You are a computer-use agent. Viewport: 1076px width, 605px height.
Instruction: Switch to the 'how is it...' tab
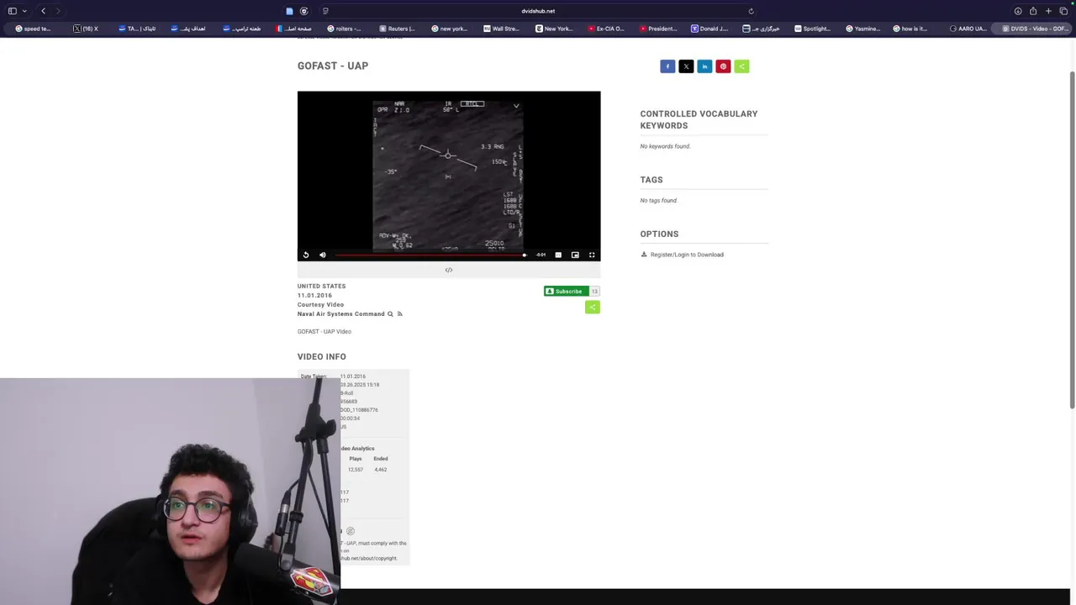coord(910,29)
